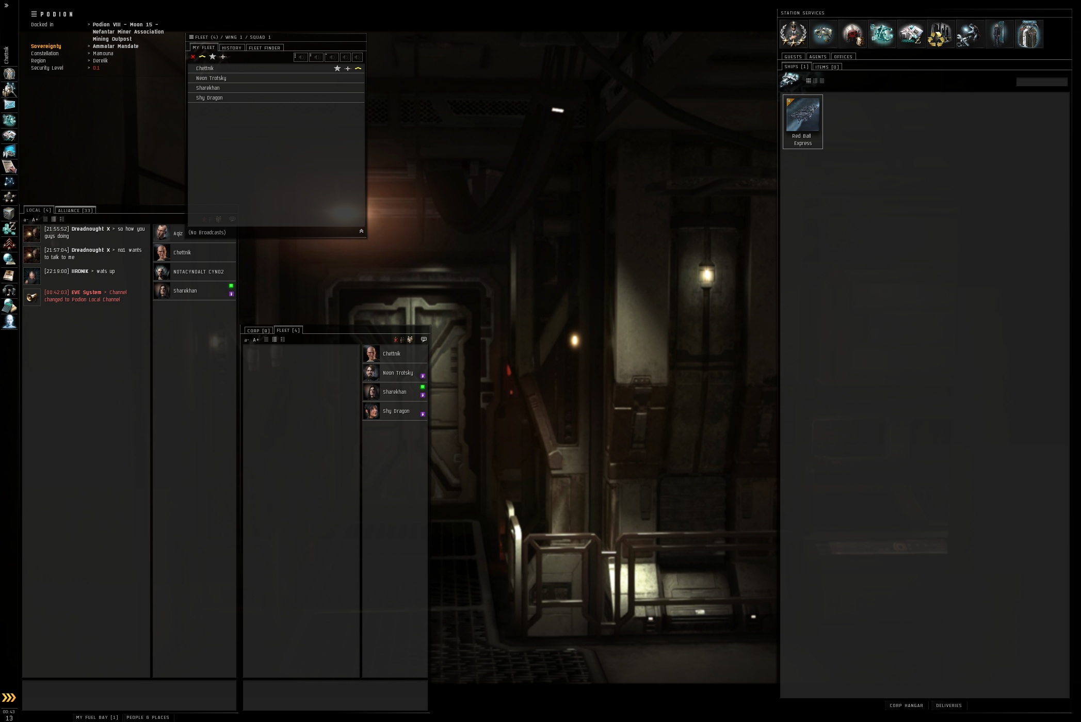Screen dimensions: 1081x722
Task: Open the Jukebox headphones icon
Action: (9, 291)
